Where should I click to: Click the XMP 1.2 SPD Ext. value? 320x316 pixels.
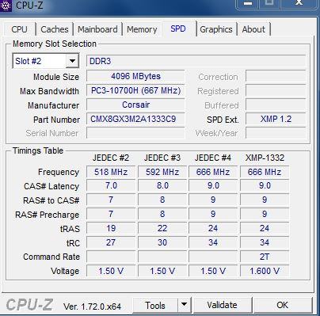tap(276, 119)
